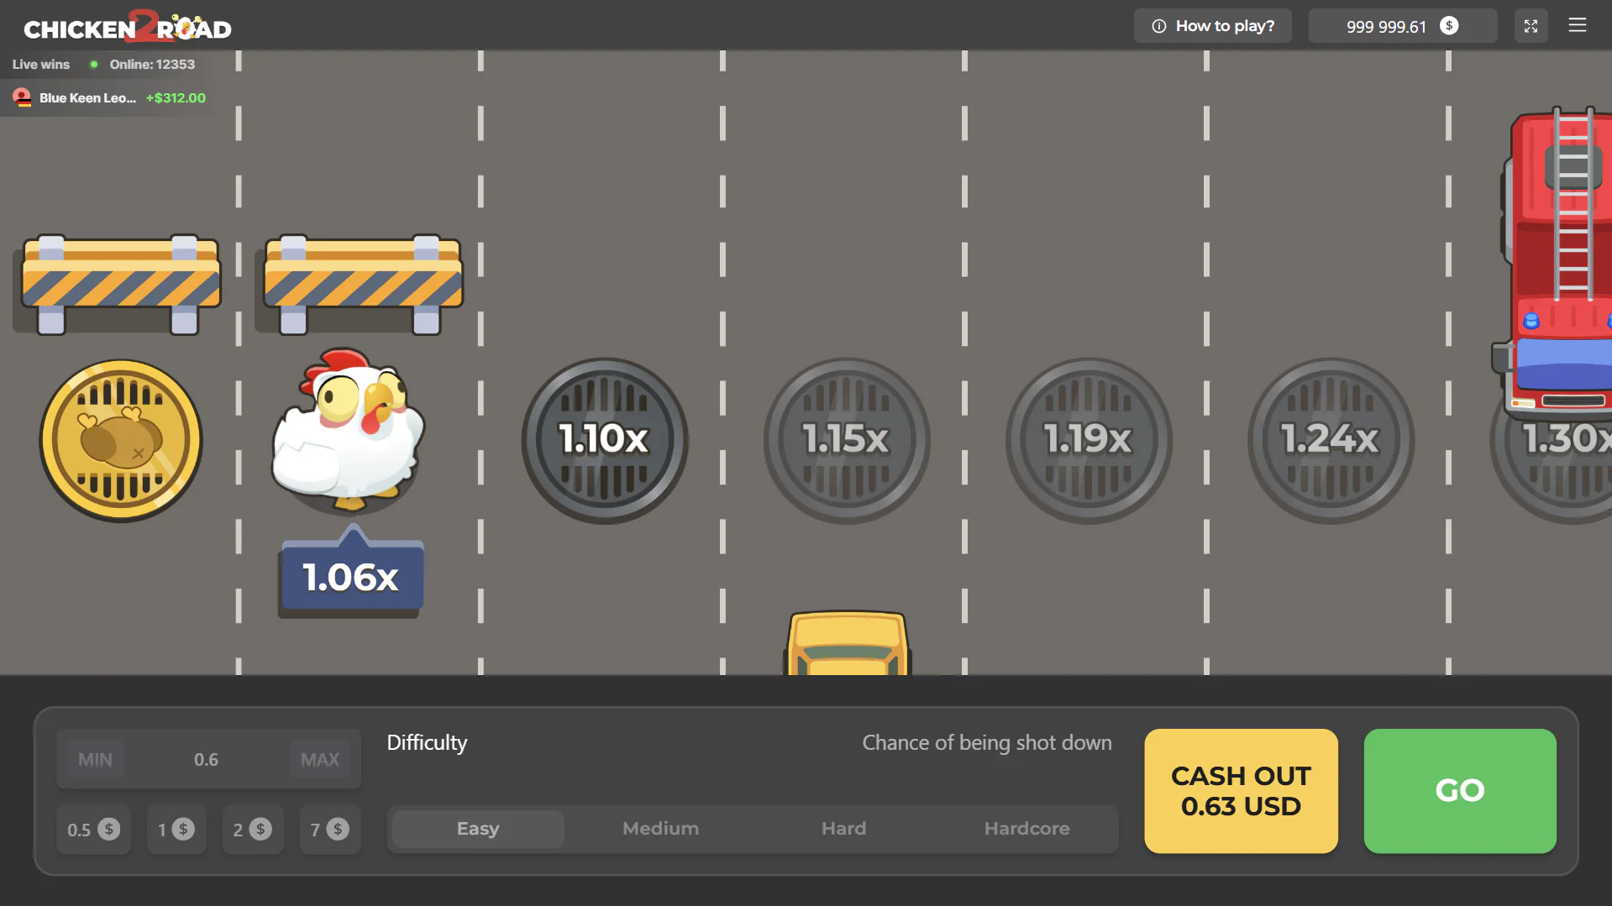Click the info icon next to How to play
This screenshot has width=1612, height=906.
click(1160, 25)
